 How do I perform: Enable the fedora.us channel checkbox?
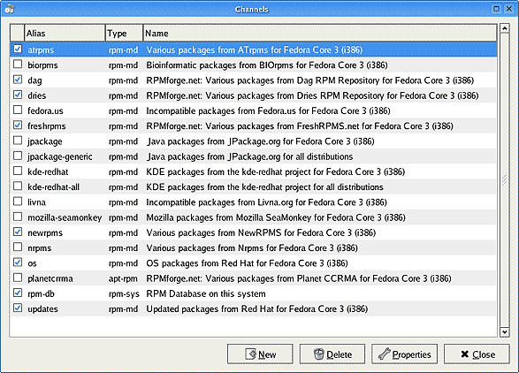(18, 110)
